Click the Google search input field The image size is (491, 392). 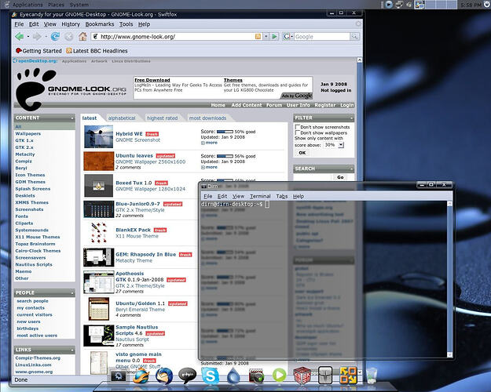click(x=322, y=37)
